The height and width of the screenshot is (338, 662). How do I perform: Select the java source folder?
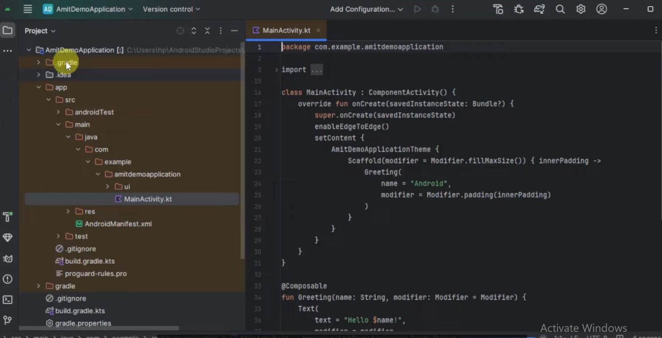(x=86, y=137)
